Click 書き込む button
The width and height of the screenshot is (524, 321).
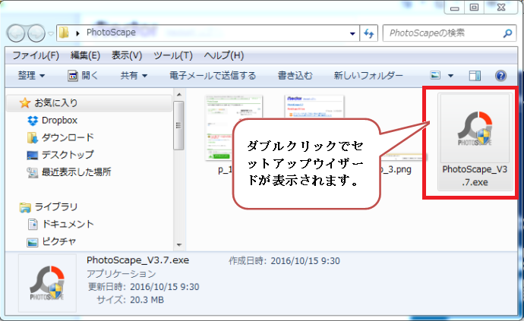coord(295,76)
